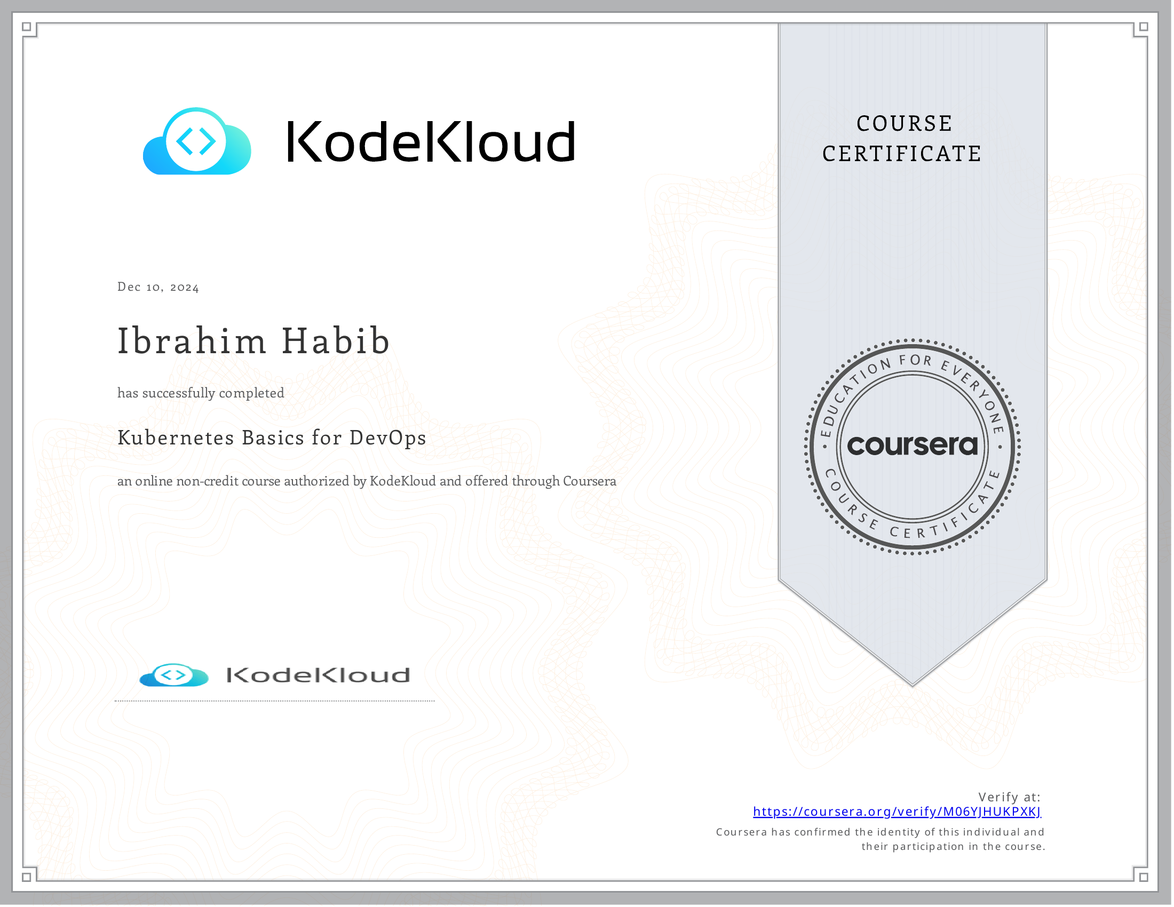
Task: Click the COURSE CERTIFICATE ribbon heading
Action: click(x=903, y=139)
